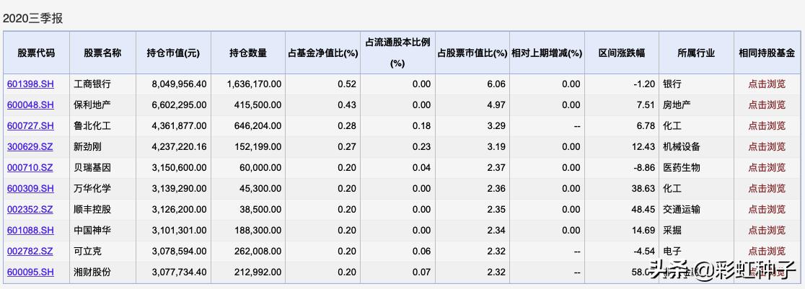Select the stock name 新劲刚
Viewport: 805px width, 289px height.
point(88,147)
